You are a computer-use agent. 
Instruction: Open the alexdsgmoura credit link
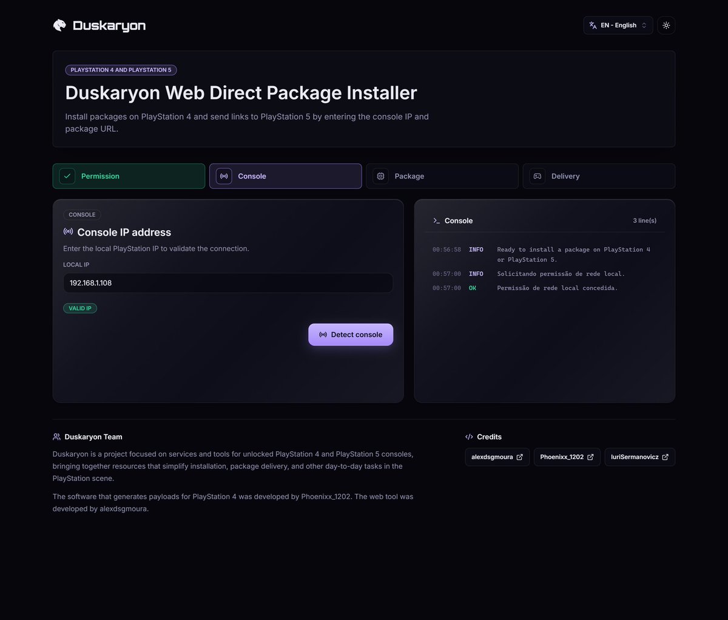[497, 457]
